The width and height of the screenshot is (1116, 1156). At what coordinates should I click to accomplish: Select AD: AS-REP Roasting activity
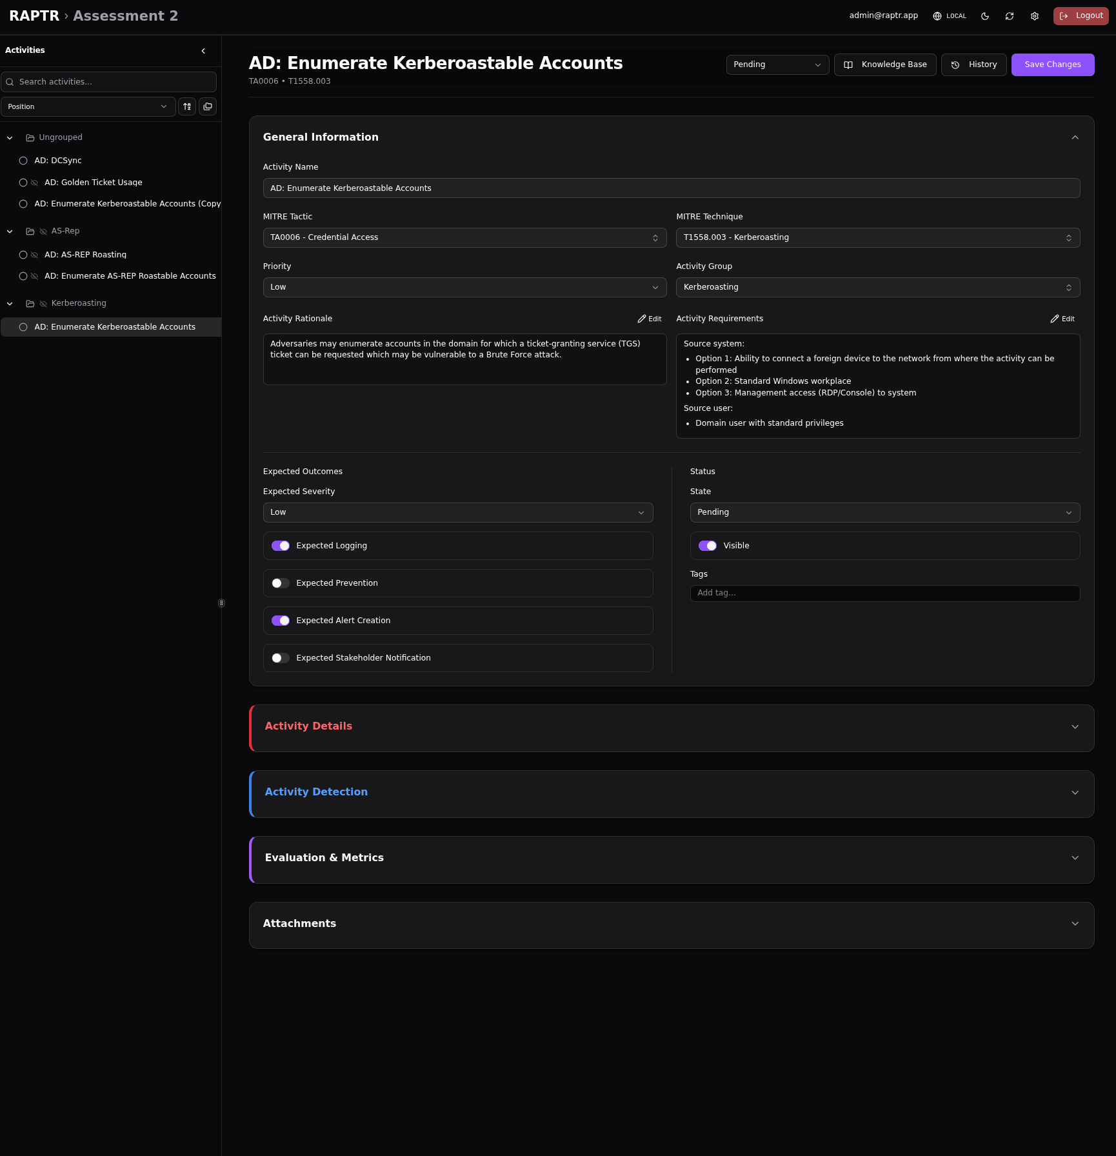pos(85,255)
